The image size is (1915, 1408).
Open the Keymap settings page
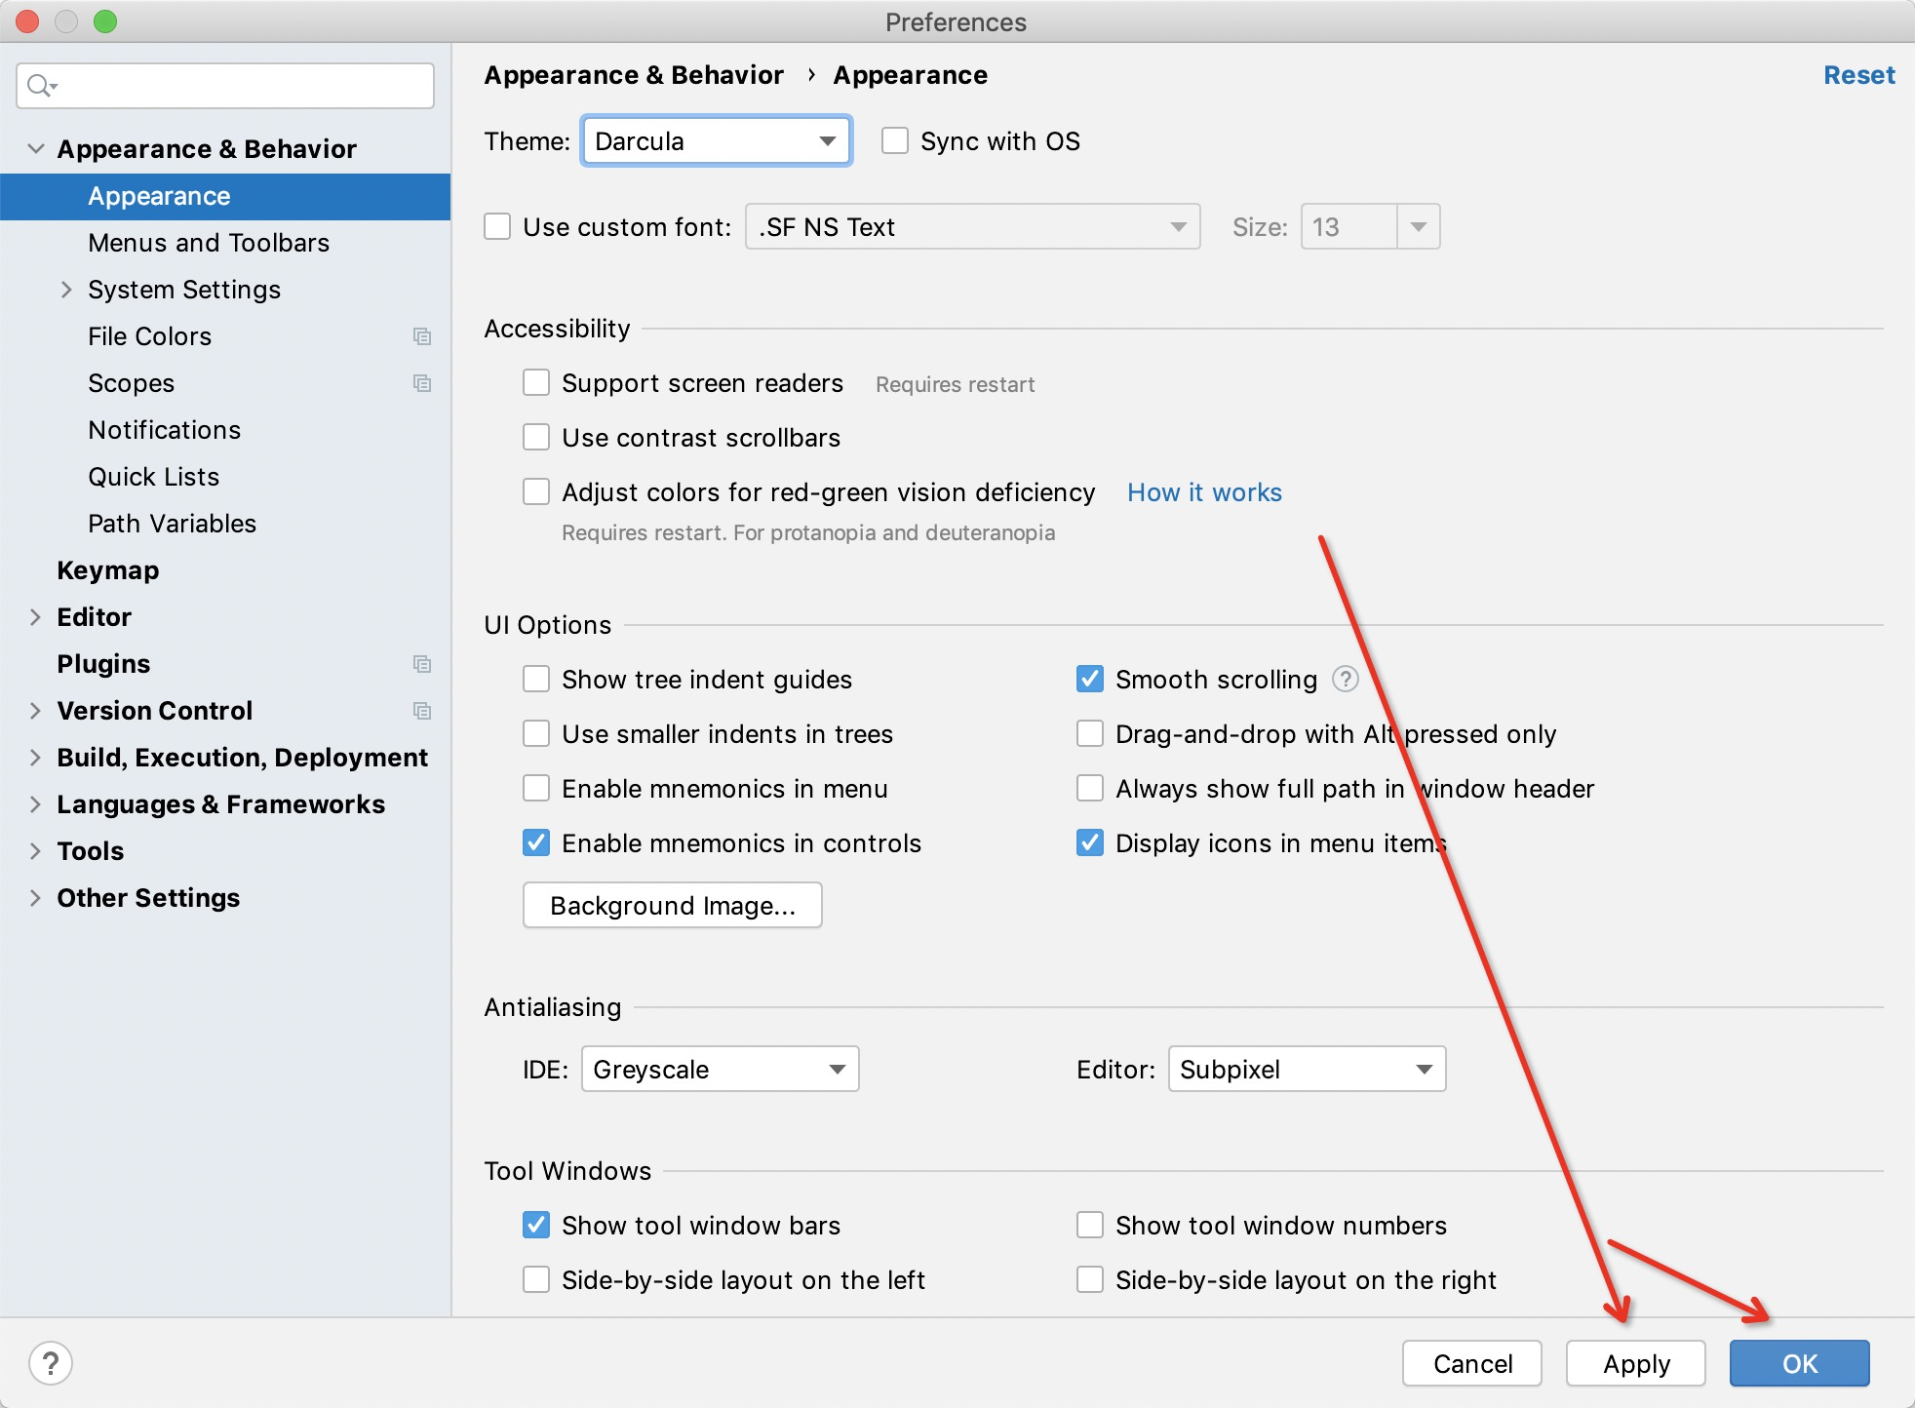(x=107, y=570)
